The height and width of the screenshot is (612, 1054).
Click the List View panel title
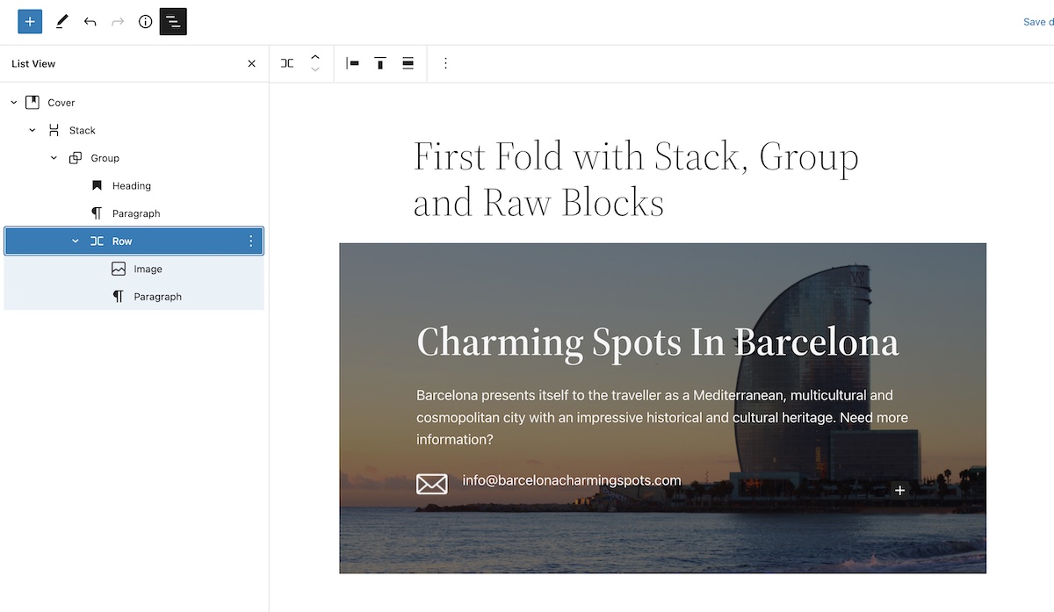pos(33,63)
